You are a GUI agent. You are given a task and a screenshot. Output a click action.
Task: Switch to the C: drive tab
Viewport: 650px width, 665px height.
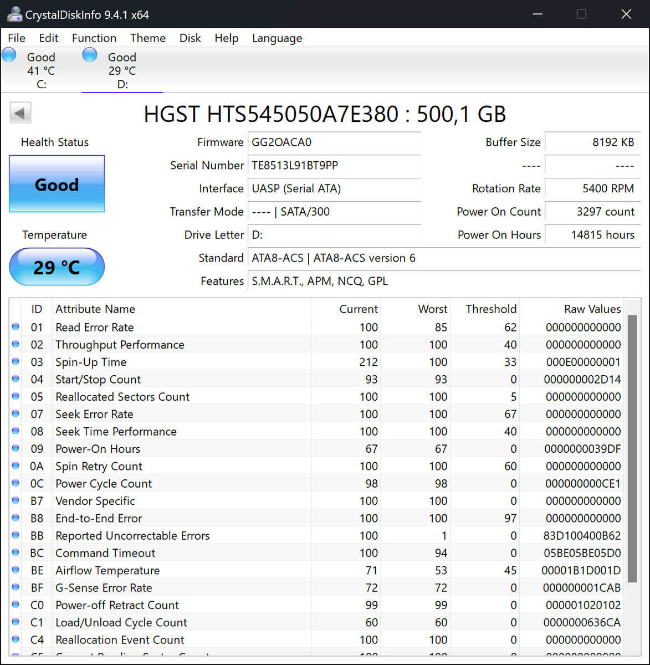[41, 69]
